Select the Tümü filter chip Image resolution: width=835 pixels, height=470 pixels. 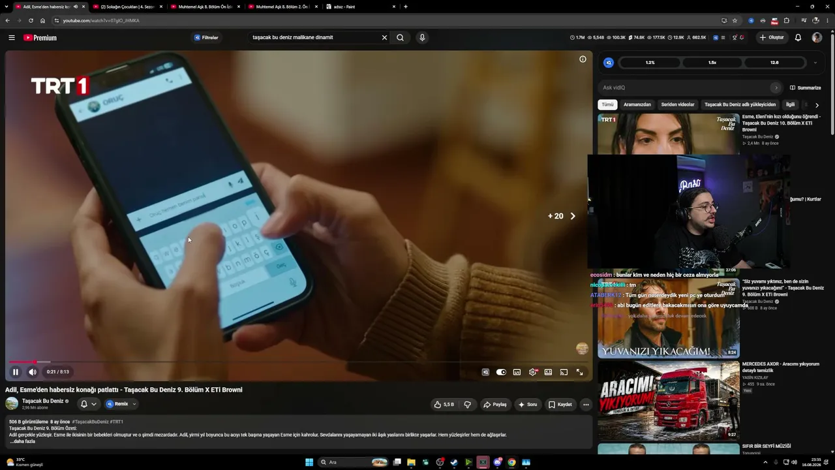tap(607, 104)
